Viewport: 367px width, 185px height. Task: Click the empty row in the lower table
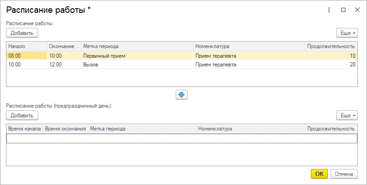pos(182,138)
